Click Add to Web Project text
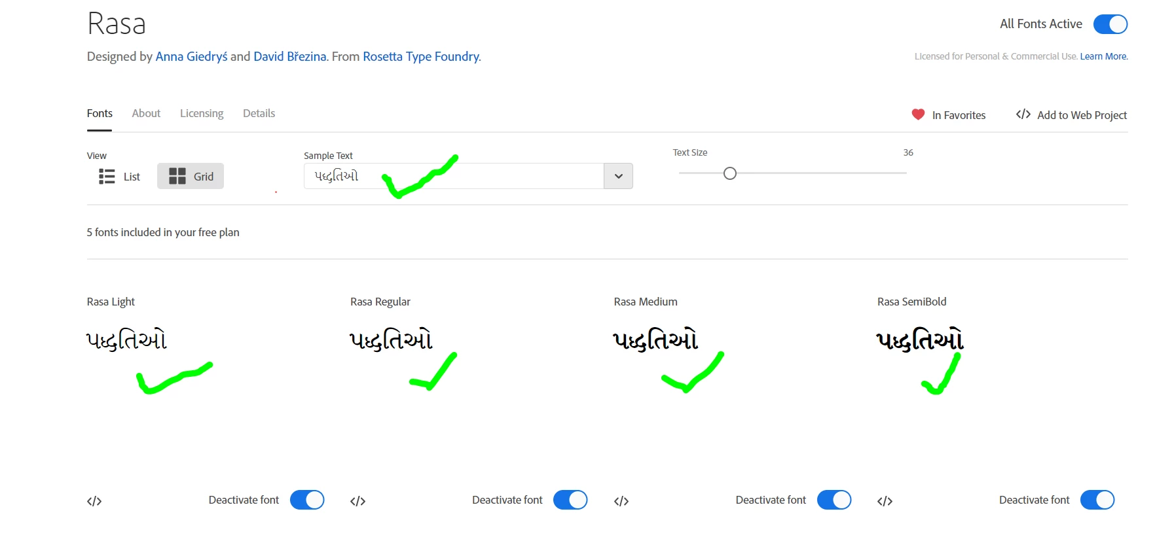1155x541 pixels. [x=1082, y=115]
